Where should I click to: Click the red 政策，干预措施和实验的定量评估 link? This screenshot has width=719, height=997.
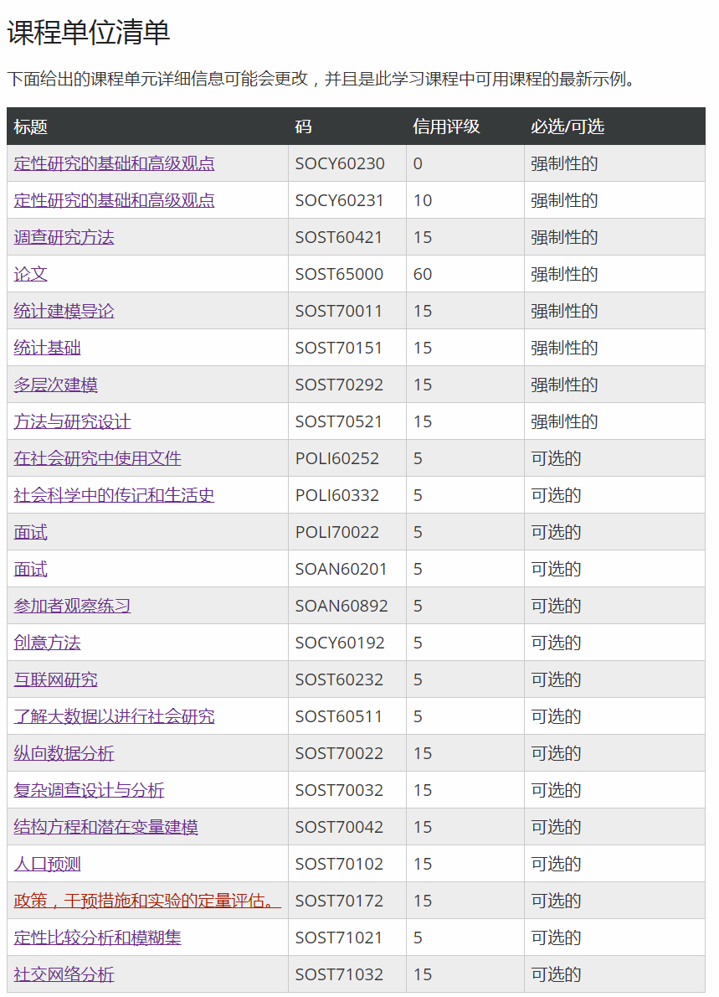coord(146,901)
